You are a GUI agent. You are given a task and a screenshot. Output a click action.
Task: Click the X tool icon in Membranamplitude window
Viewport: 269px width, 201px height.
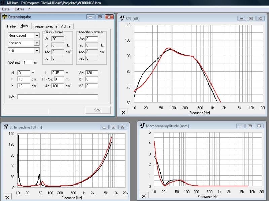click(x=144, y=196)
